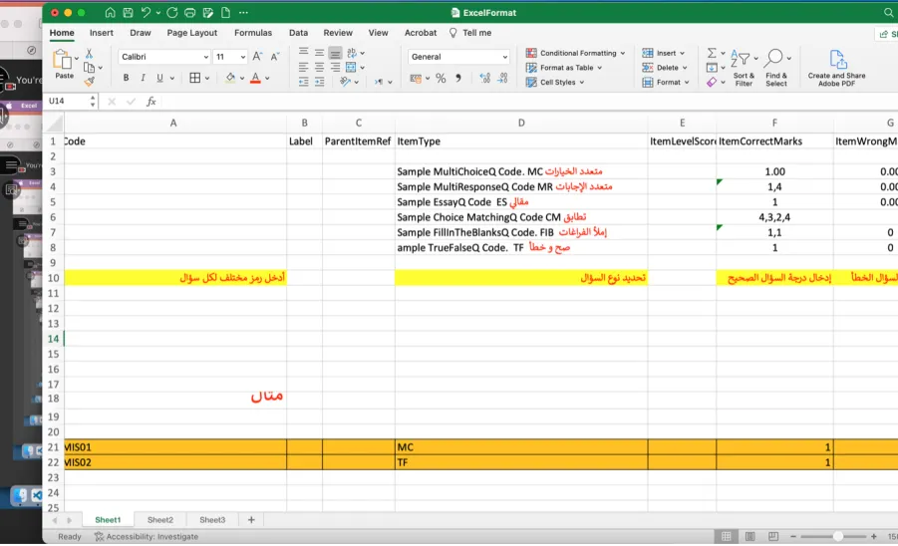Open Find & Select magnifier tool
The image size is (898, 546).
click(776, 68)
